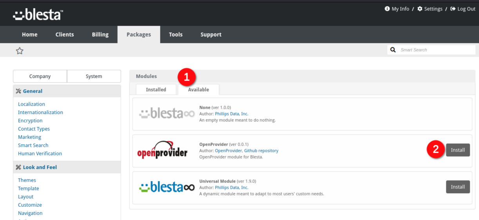479x220 pixels.
Task: Click the Universal Module Blesta logo
Action: point(167,187)
